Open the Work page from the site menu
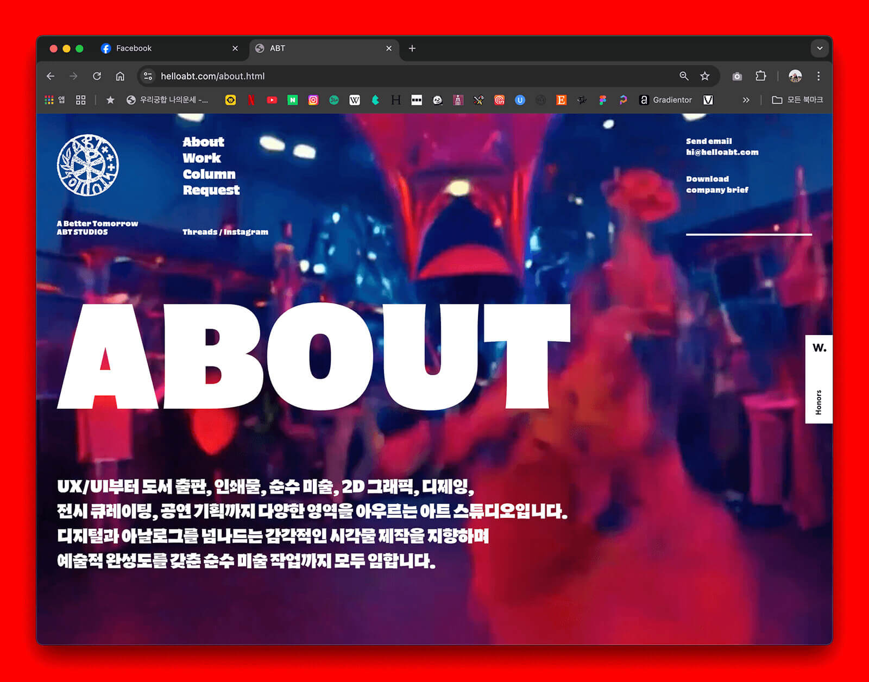This screenshot has width=869, height=682. click(201, 158)
